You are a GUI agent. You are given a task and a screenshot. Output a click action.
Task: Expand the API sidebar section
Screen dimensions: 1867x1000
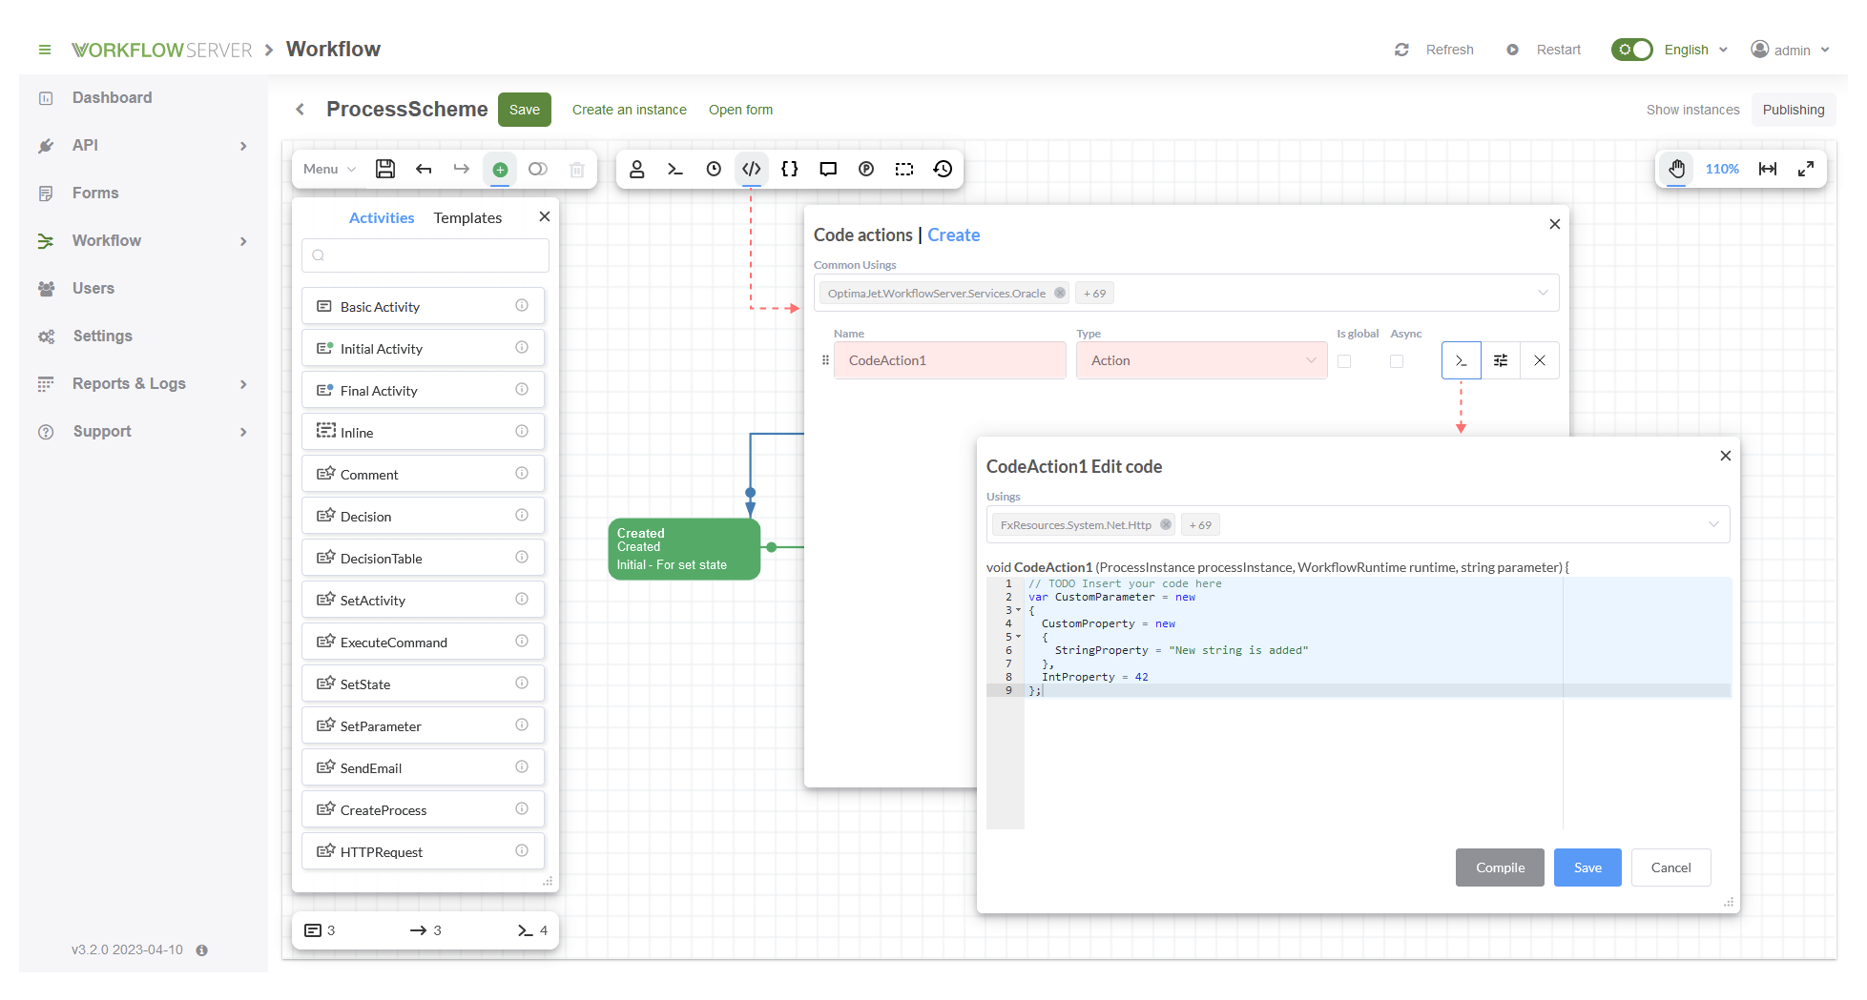coord(243,146)
